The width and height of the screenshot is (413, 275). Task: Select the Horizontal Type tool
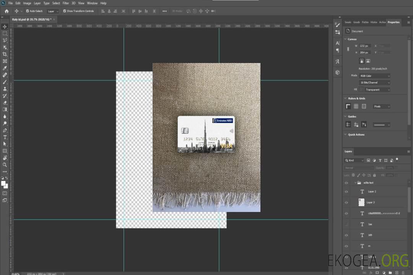point(5,137)
